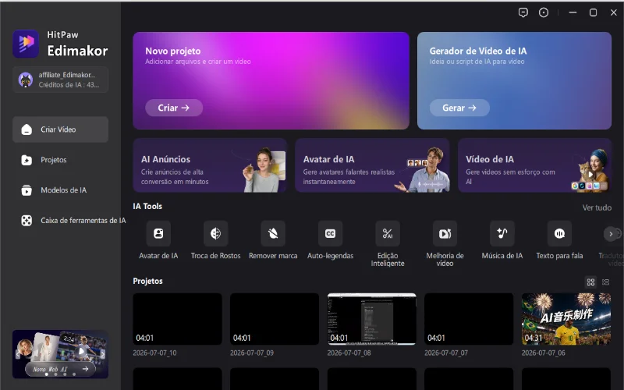Open the Troca de Rostos tool
Image resolution: width=624 pixels, height=390 pixels.
click(216, 233)
